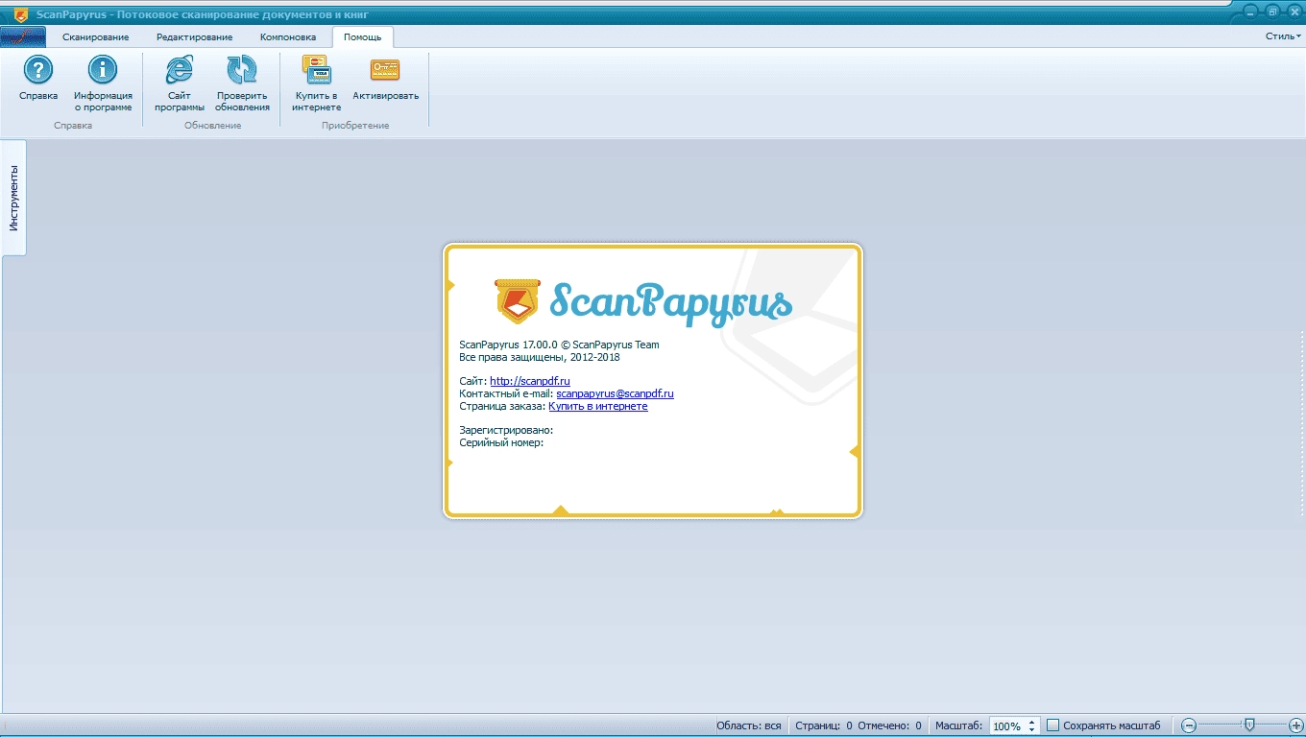Open the application menu button
This screenshot has width=1306, height=737.
[23, 36]
